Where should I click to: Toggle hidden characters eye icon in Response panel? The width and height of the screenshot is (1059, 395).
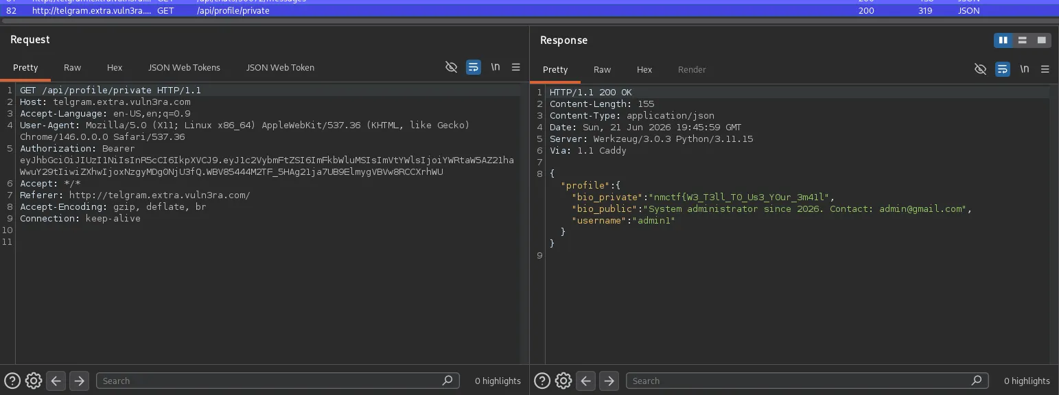click(981, 69)
